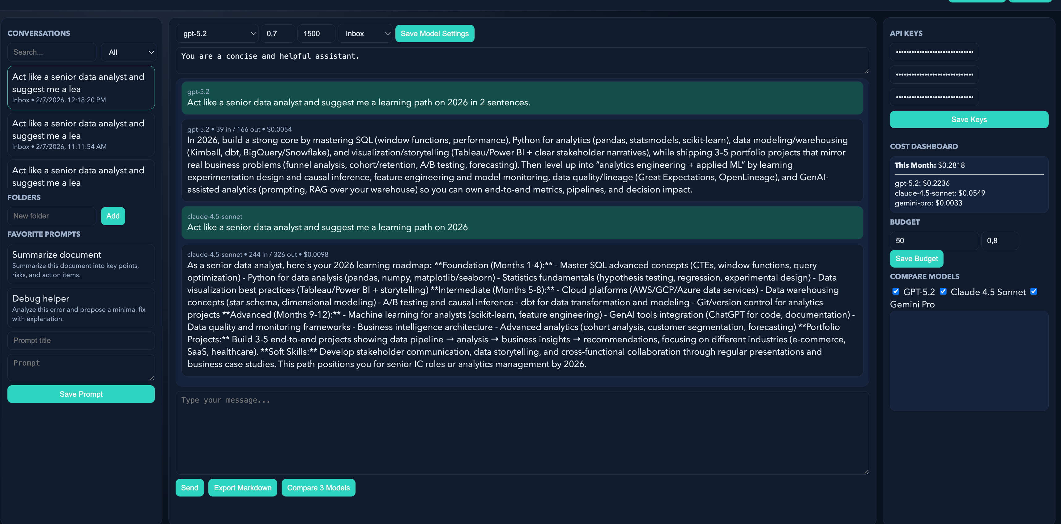The image size is (1061, 524).
Task: Open the All conversations filter dropdown
Action: pos(129,52)
